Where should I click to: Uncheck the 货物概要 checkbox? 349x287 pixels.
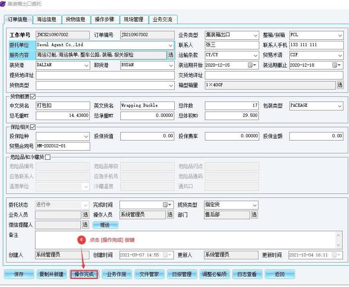point(33,96)
